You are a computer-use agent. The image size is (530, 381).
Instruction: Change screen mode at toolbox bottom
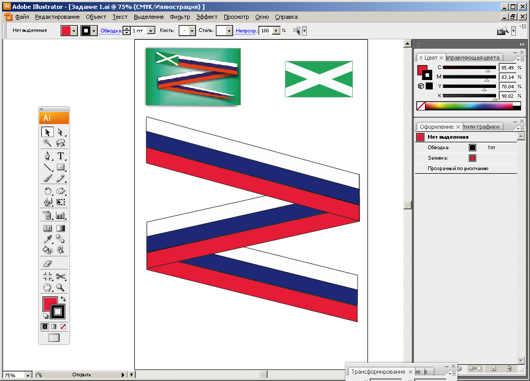pyautogui.click(x=54, y=338)
